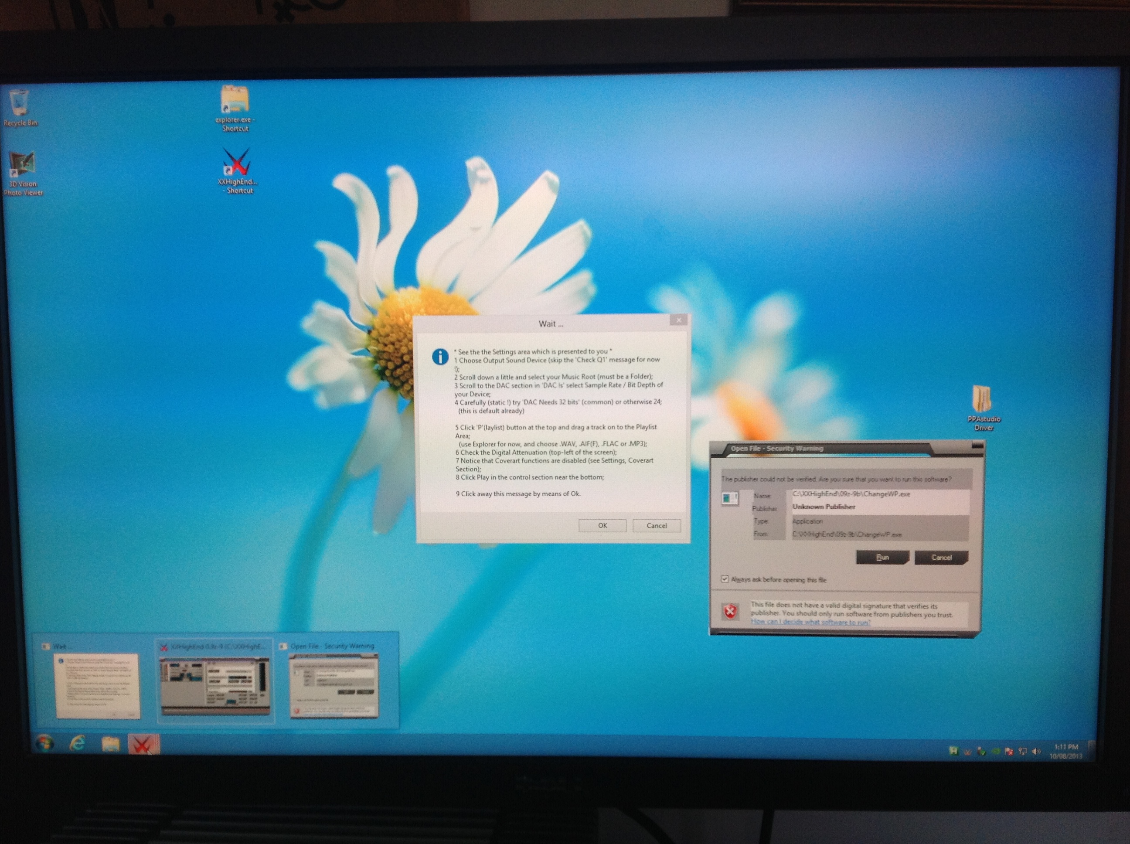Click the From path ChangeWP.exe value
Screen dimensions: 1130x844
coord(847,534)
